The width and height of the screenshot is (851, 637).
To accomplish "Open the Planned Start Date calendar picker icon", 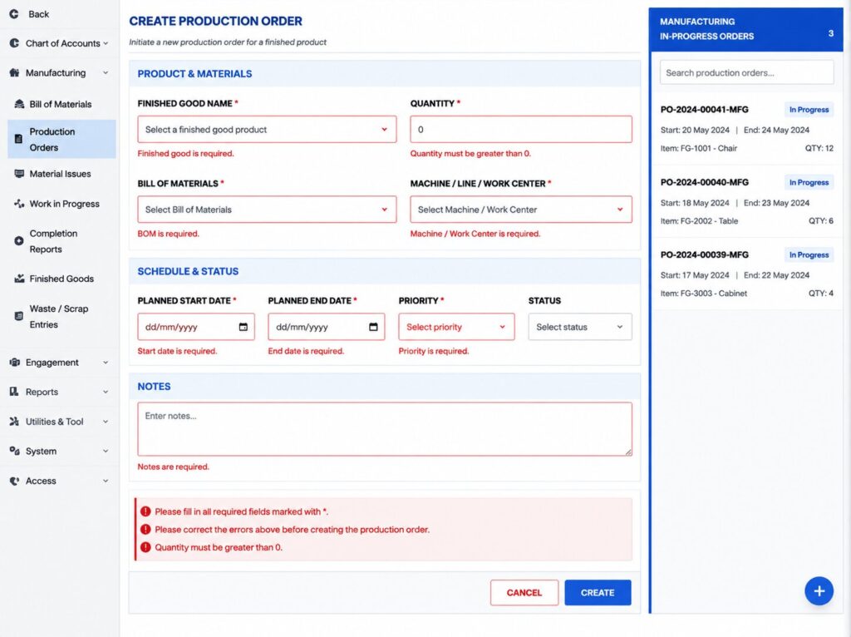I will coord(243,327).
